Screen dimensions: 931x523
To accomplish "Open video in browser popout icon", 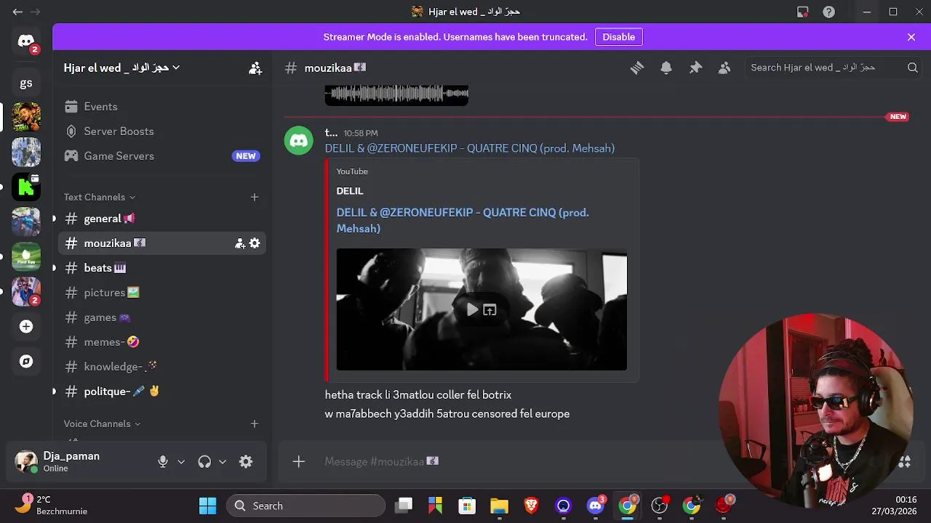I will (490, 310).
